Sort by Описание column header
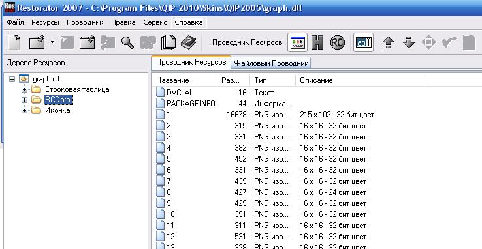 click(361, 80)
